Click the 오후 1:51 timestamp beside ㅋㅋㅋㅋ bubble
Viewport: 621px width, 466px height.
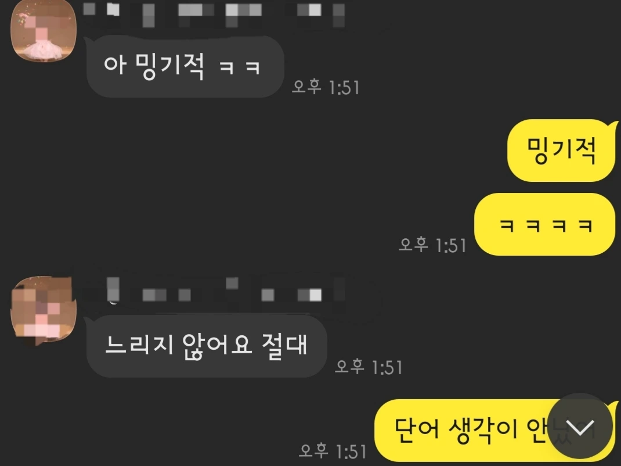(432, 245)
